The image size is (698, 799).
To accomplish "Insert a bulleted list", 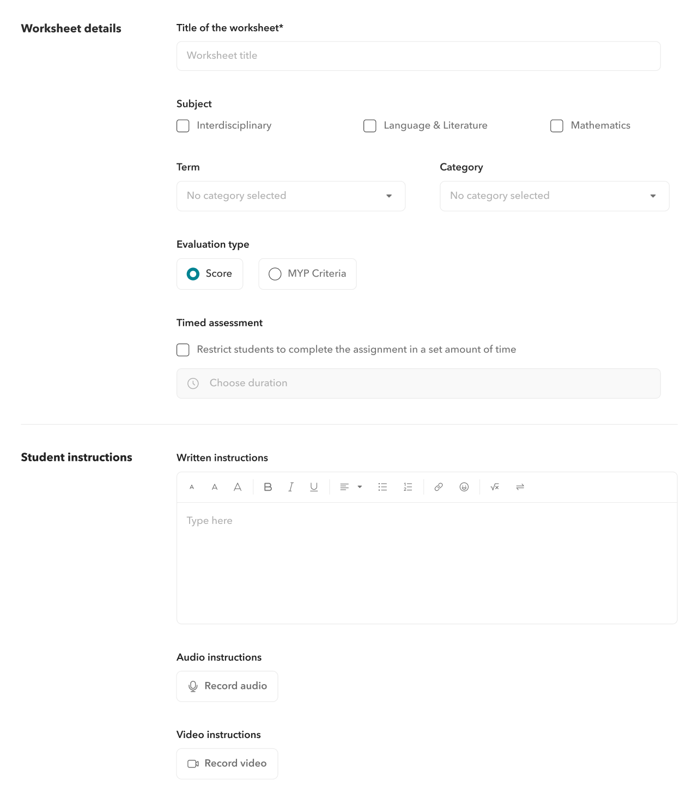I will pos(383,487).
